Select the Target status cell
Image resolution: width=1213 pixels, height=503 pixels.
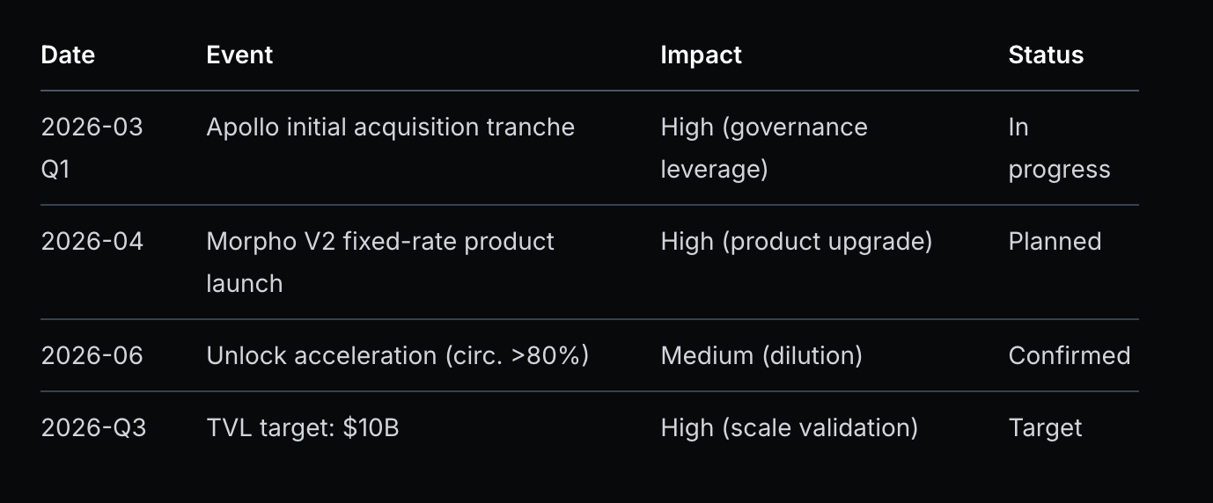[x=1045, y=428]
